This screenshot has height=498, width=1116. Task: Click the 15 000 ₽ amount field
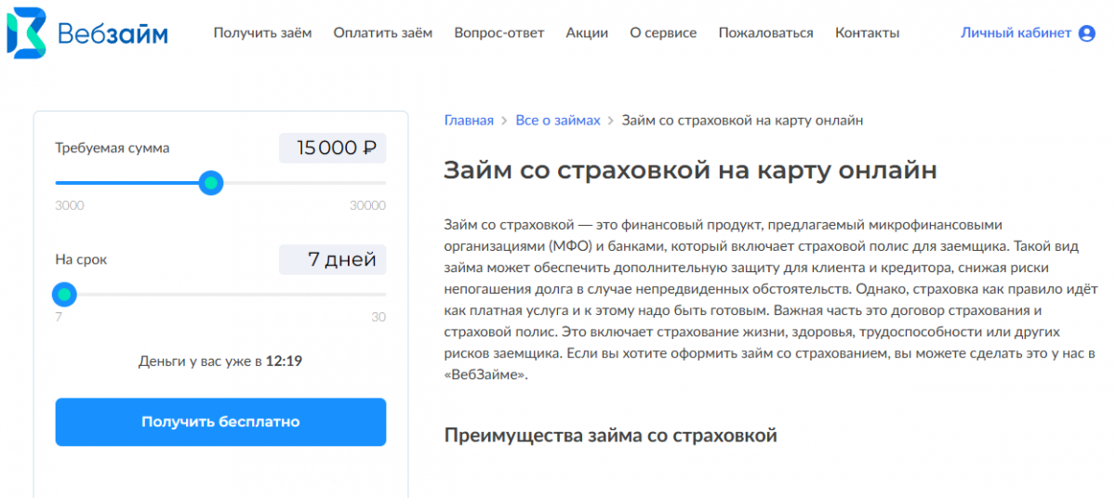pyautogui.click(x=333, y=149)
